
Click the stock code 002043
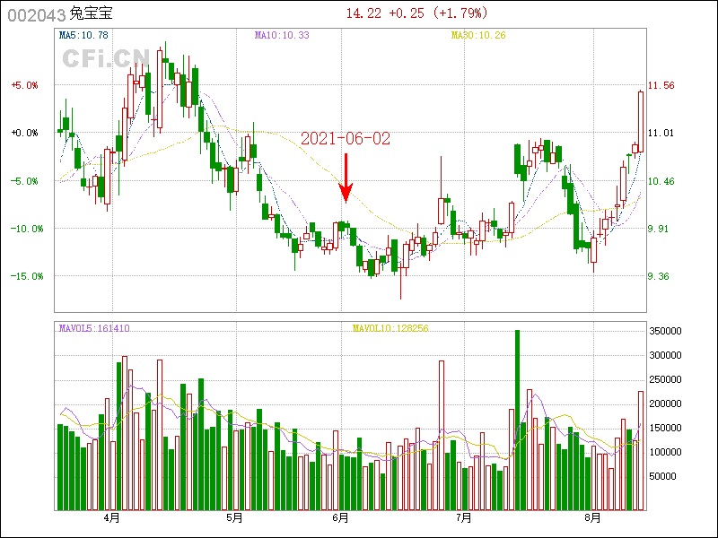(37, 14)
